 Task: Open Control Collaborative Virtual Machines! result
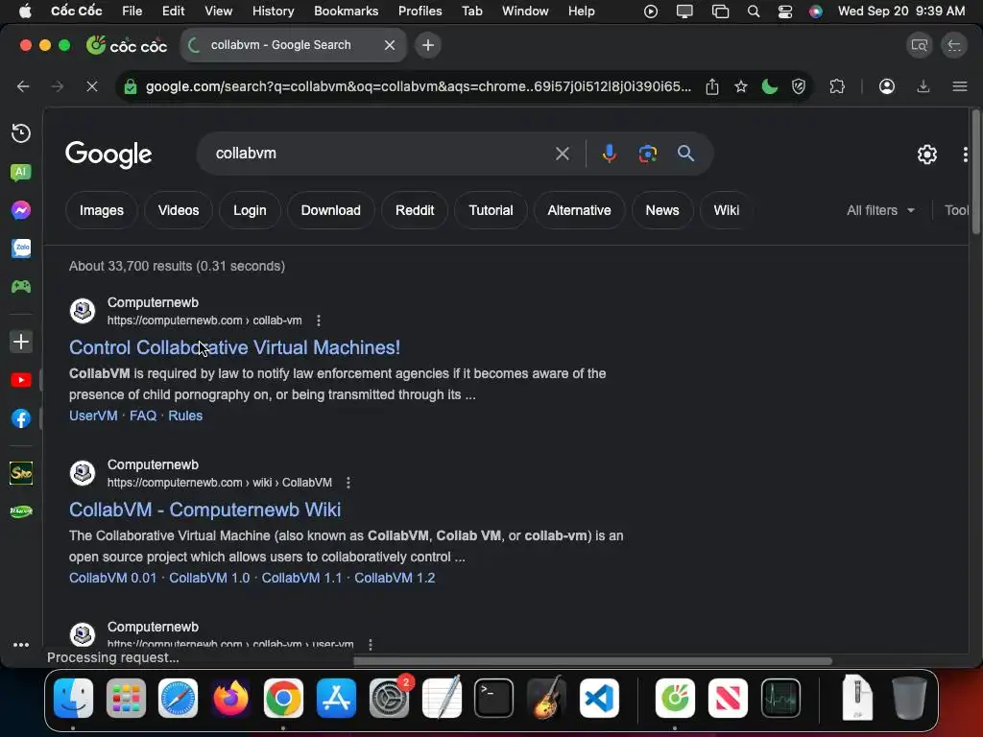click(x=234, y=347)
